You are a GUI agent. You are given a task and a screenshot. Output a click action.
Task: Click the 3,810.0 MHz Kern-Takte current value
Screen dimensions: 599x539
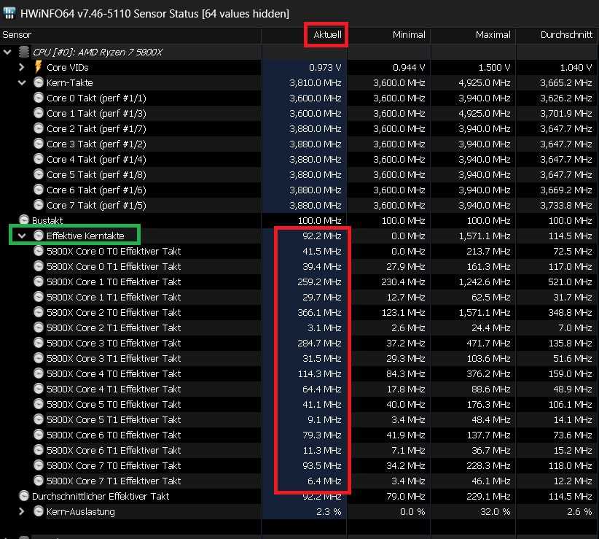tap(316, 83)
